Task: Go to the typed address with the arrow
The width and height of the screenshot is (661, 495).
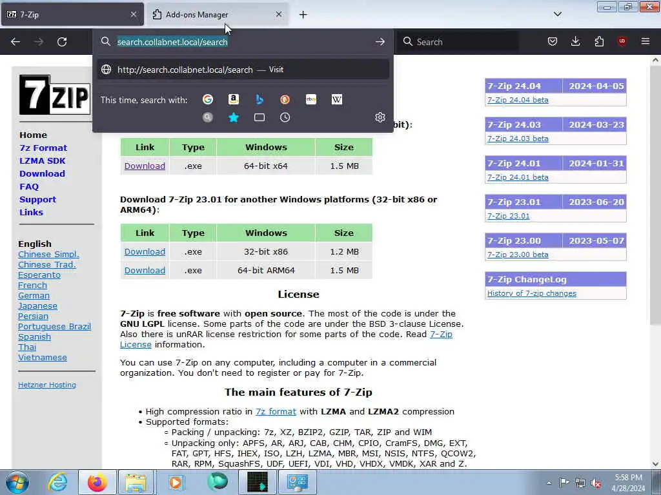Action: pyautogui.click(x=380, y=42)
